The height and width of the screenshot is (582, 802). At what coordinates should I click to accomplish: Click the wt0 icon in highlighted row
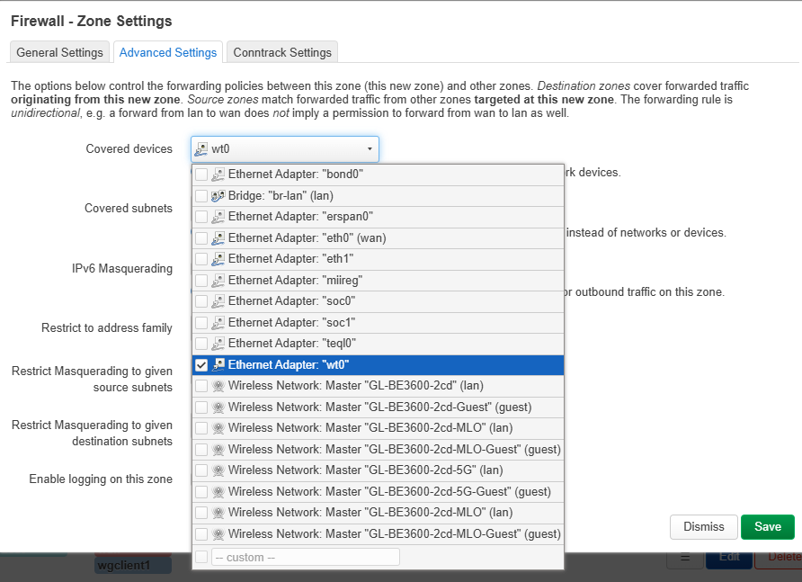(218, 365)
